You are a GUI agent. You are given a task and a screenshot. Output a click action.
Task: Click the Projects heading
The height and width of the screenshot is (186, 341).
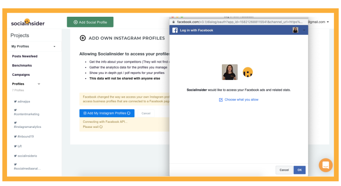tap(20, 35)
